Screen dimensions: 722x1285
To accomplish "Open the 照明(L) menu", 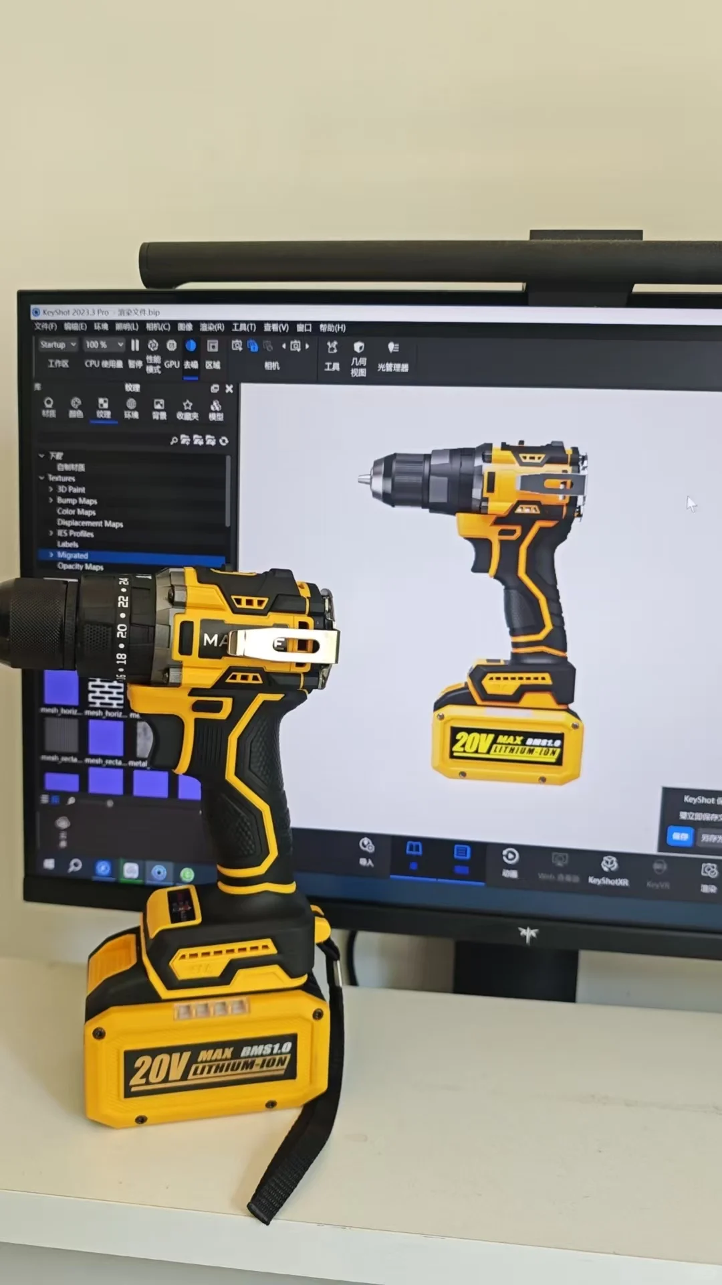I will tap(126, 327).
